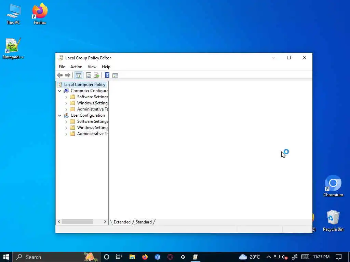Select the Local Computer Policy root node
This screenshot has height=262, width=350.
coord(85,85)
